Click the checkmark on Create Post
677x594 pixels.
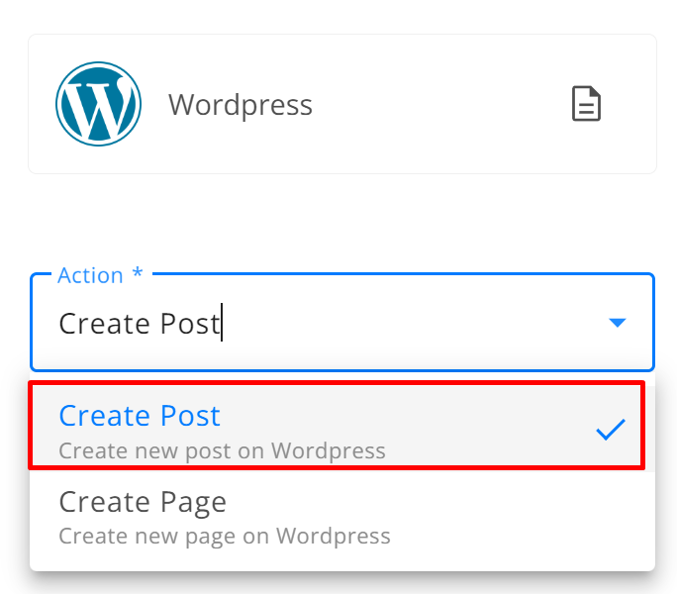pyautogui.click(x=611, y=430)
